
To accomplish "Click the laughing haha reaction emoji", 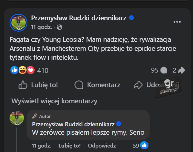I will coord(22,70).
